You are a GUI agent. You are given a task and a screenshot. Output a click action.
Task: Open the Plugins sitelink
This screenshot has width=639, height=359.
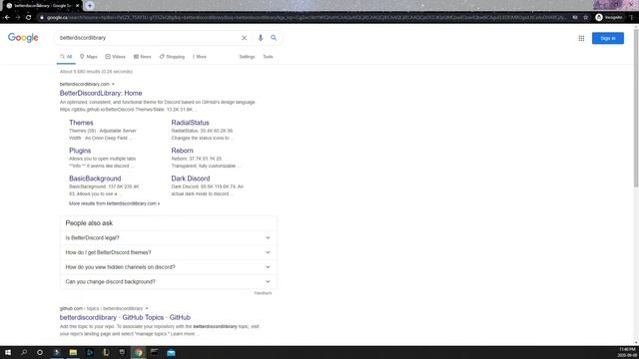(80, 151)
